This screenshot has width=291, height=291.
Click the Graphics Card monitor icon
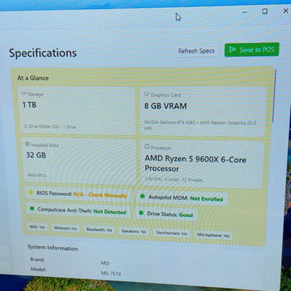point(146,94)
